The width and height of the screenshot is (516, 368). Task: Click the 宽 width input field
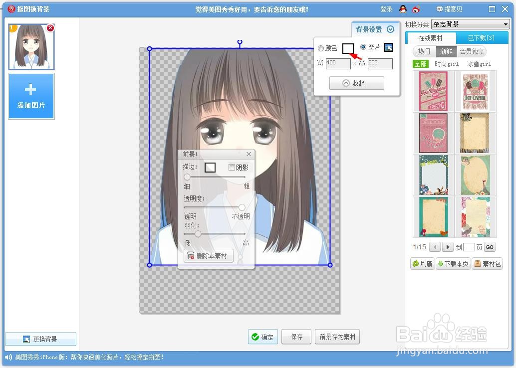pyautogui.click(x=338, y=63)
